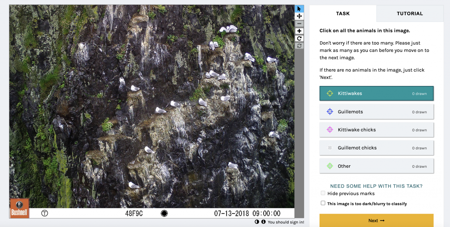
Task: Choose the Kittiwakes marking tool
Action: (x=377, y=93)
